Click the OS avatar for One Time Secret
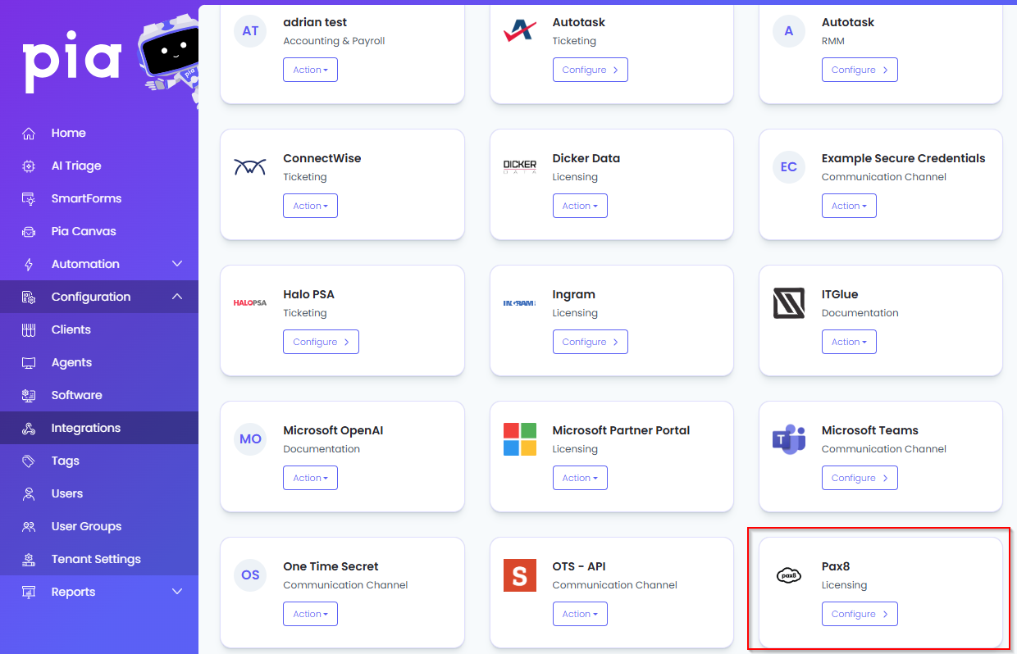The height and width of the screenshot is (654, 1017). (250, 575)
